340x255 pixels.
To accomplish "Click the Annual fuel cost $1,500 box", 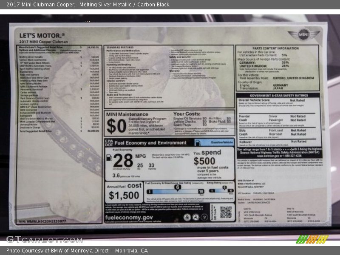I will click(x=124, y=192).
